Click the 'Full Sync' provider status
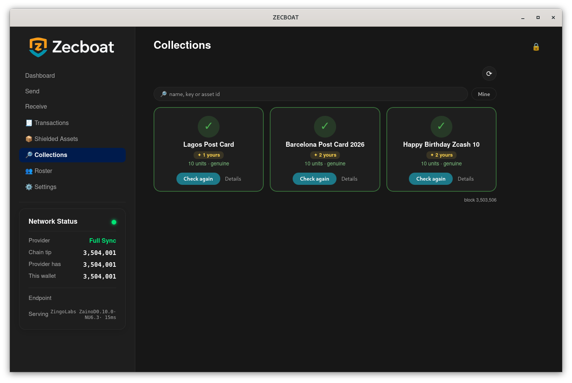The width and height of the screenshot is (572, 383). 103,240
